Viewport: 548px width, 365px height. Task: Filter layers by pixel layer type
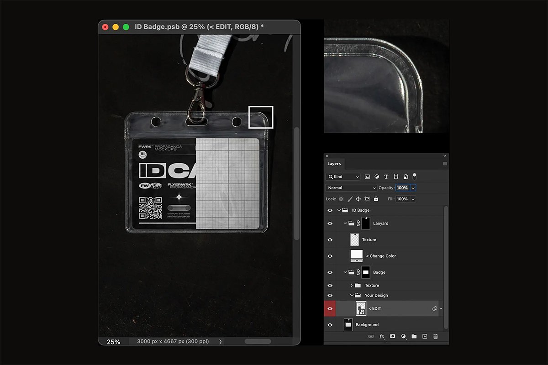tap(367, 177)
